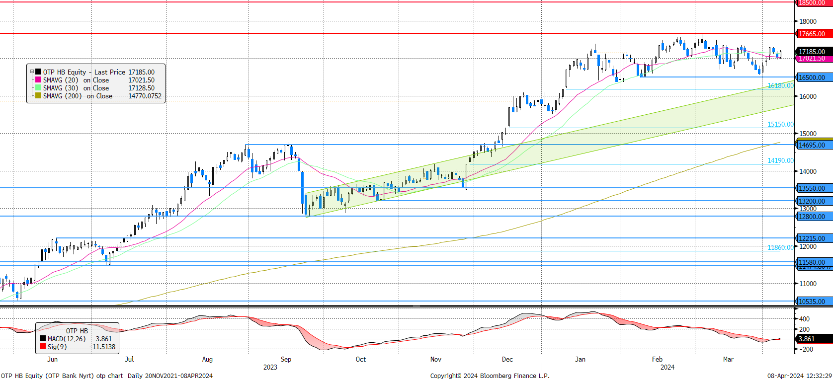833x380 pixels.
Task: Click the 2023 year label
Action: tap(270, 367)
